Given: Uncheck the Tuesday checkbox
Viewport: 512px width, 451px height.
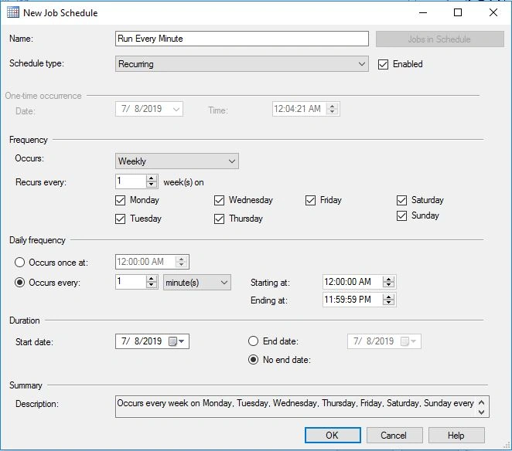Looking at the screenshot, I should coord(120,219).
